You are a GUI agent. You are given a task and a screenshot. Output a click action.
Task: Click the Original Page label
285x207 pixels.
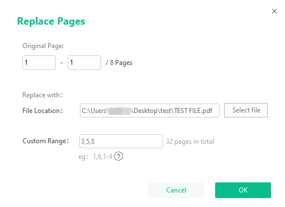[43, 46]
